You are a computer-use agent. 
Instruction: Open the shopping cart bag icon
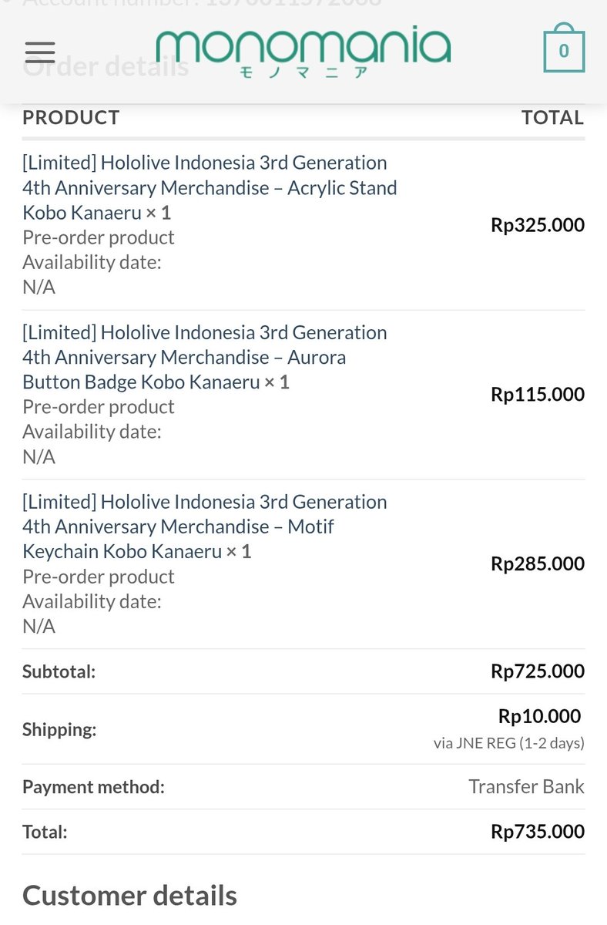pyautogui.click(x=564, y=49)
